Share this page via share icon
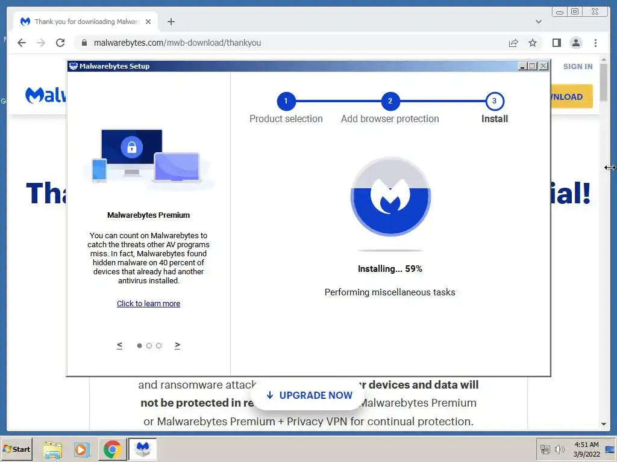This screenshot has width=617, height=462. 513,43
